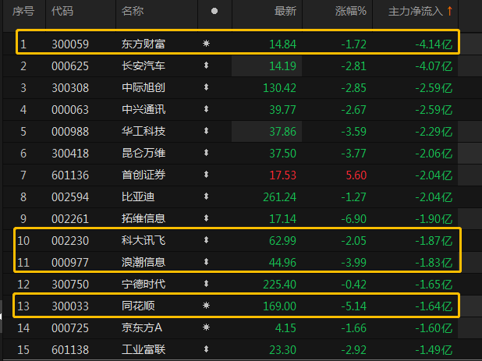Select stock name 同花顺

pos(138,306)
